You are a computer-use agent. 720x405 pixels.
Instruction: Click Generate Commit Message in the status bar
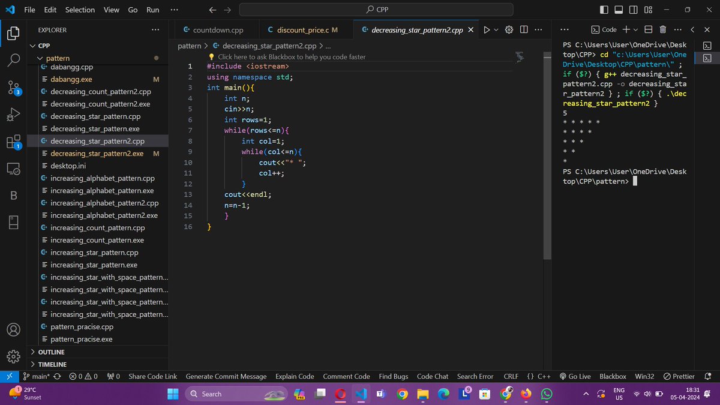click(x=226, y=376)
